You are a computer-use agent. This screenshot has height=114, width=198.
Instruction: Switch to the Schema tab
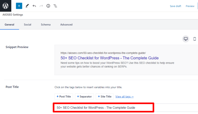click(x=46, y=25)
